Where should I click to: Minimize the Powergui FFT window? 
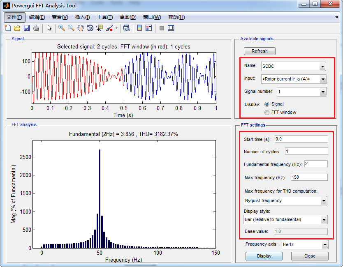click(304, 4)
